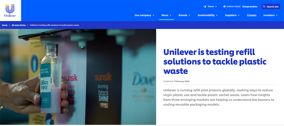Click the breadcrumb arrow after All news stories
284x126 pixels.
pyautogui.click(x=28, y=25)
